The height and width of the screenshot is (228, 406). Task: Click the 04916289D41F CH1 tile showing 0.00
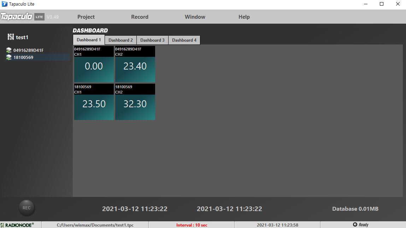94,64
